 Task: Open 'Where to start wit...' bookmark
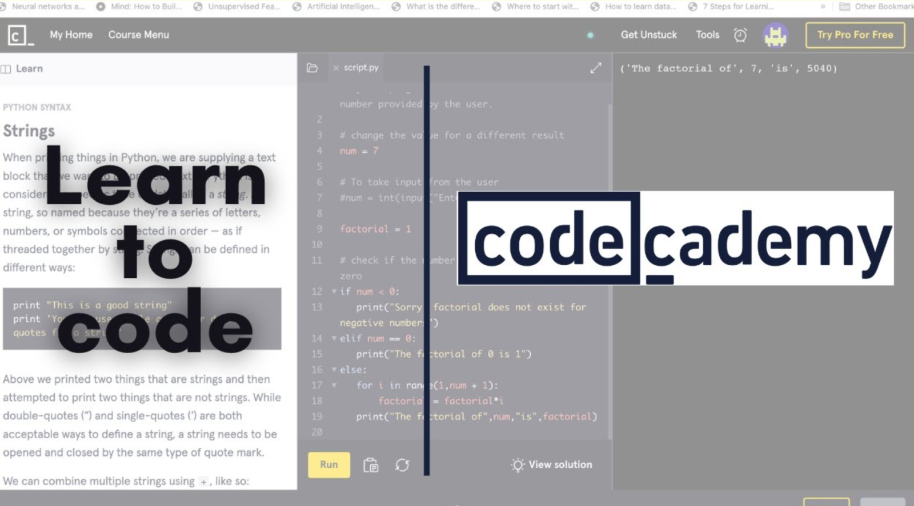click(x=536, y=6)
